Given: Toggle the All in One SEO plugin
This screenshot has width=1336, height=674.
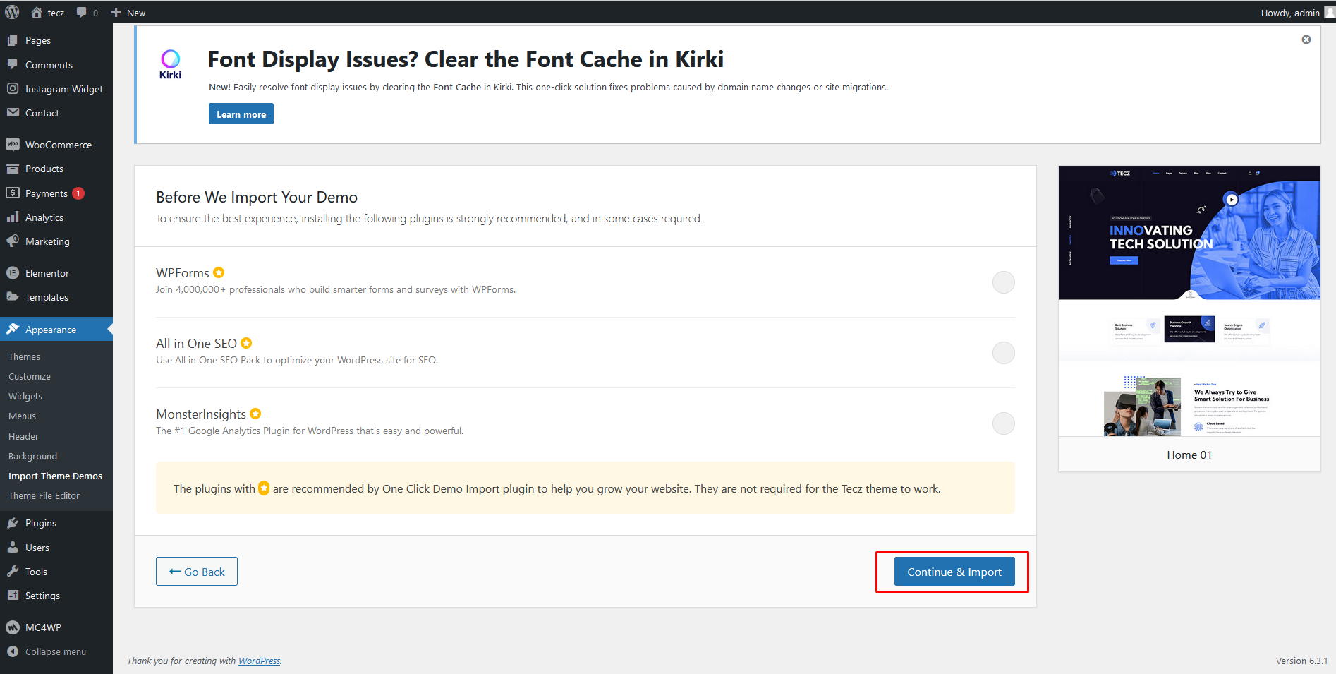Looking at the screenshot, I should click(x=1003, y=353).
